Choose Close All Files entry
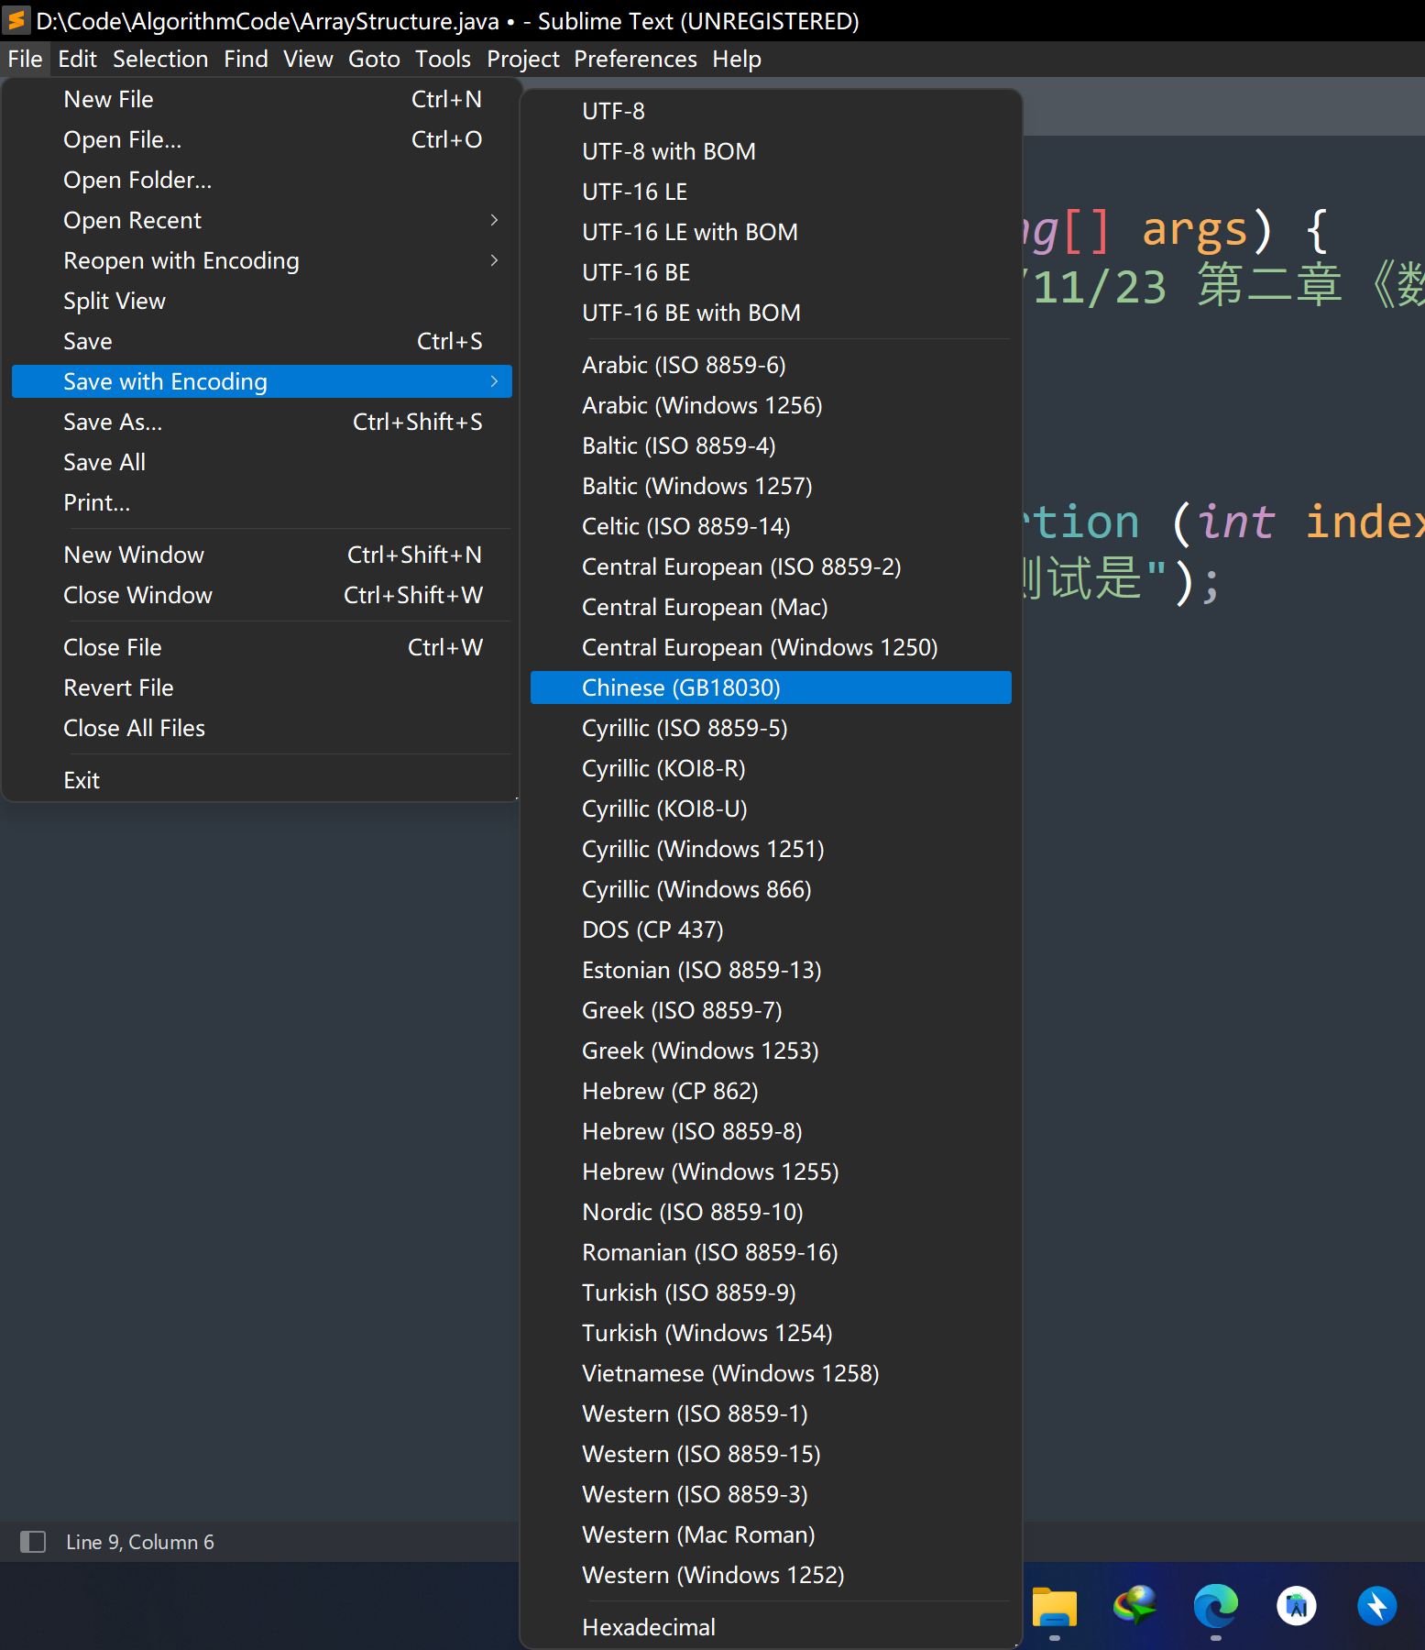1425x1650 pixels. (261, 728)
